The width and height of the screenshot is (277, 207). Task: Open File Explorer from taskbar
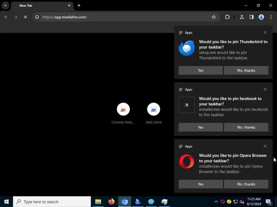coord(98,202)
